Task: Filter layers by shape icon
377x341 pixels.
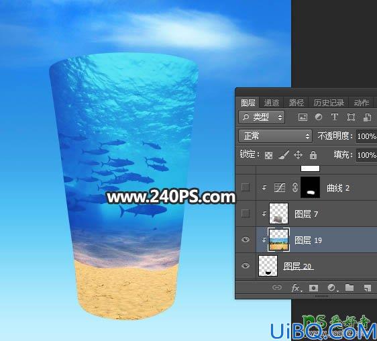Action: [351, 117]
